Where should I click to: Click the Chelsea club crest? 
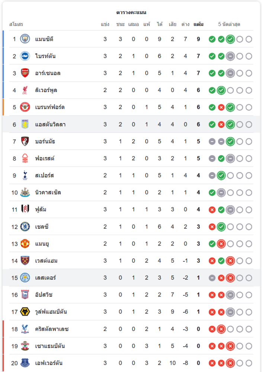(x=25, y=227)
